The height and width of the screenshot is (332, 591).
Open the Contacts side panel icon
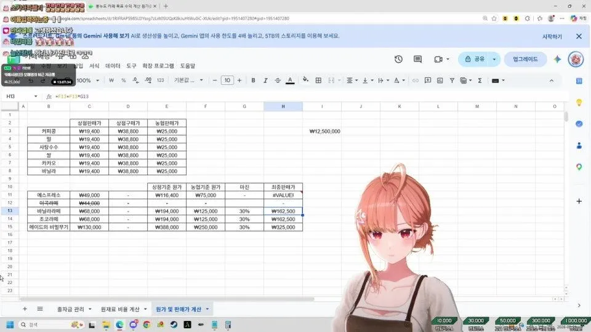tap(579, 145)
